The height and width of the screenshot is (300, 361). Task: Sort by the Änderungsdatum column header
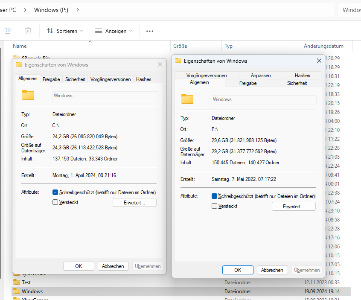323,46
